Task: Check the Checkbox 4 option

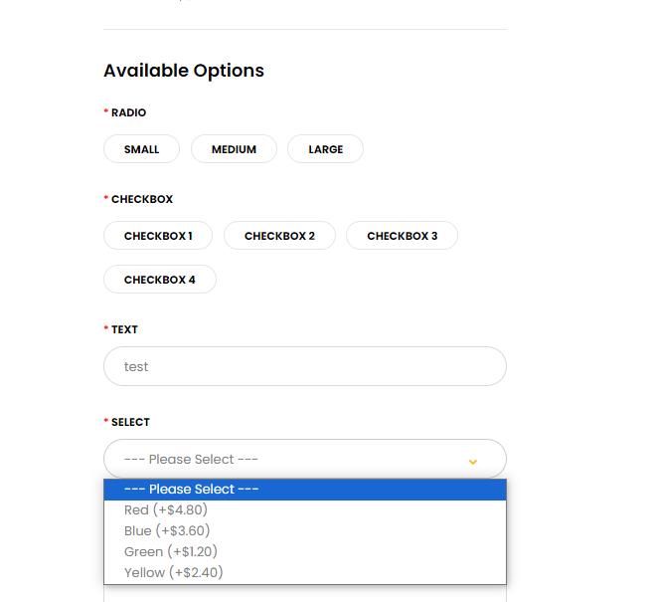Action: tap(159, 280)
